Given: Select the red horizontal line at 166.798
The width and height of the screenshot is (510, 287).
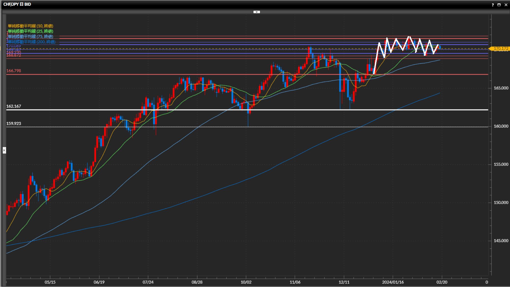Looking at the screenshot, I should coord(133,74).
